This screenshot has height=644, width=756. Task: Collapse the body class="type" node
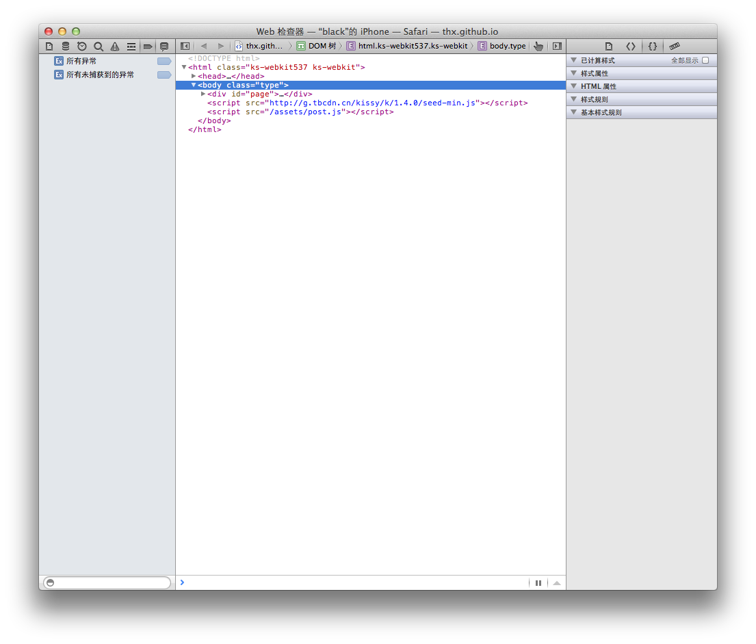(194, 85)
